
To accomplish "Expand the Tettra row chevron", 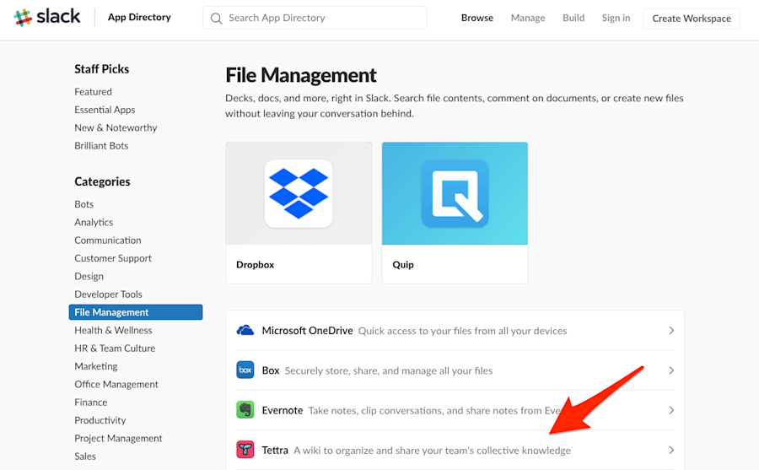I will (671, 450).
